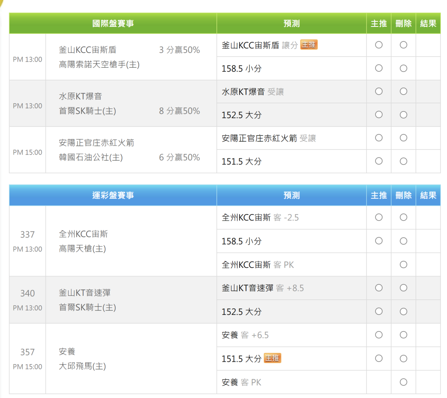This screenshot has height=398, width=447.
Task: Click match number 357
Action: point(27,352)
